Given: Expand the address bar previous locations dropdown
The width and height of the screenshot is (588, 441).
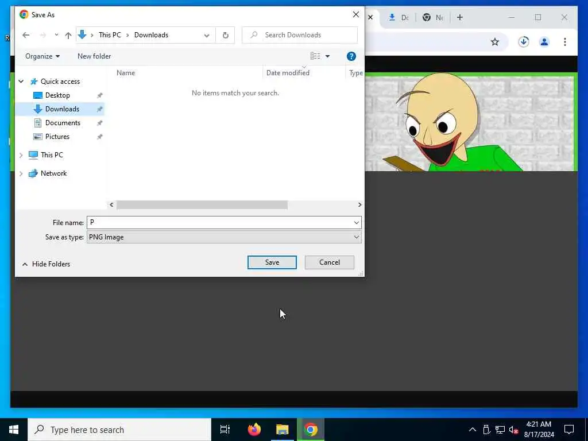Looking at the screenshot, I should (x=207, y=35).
